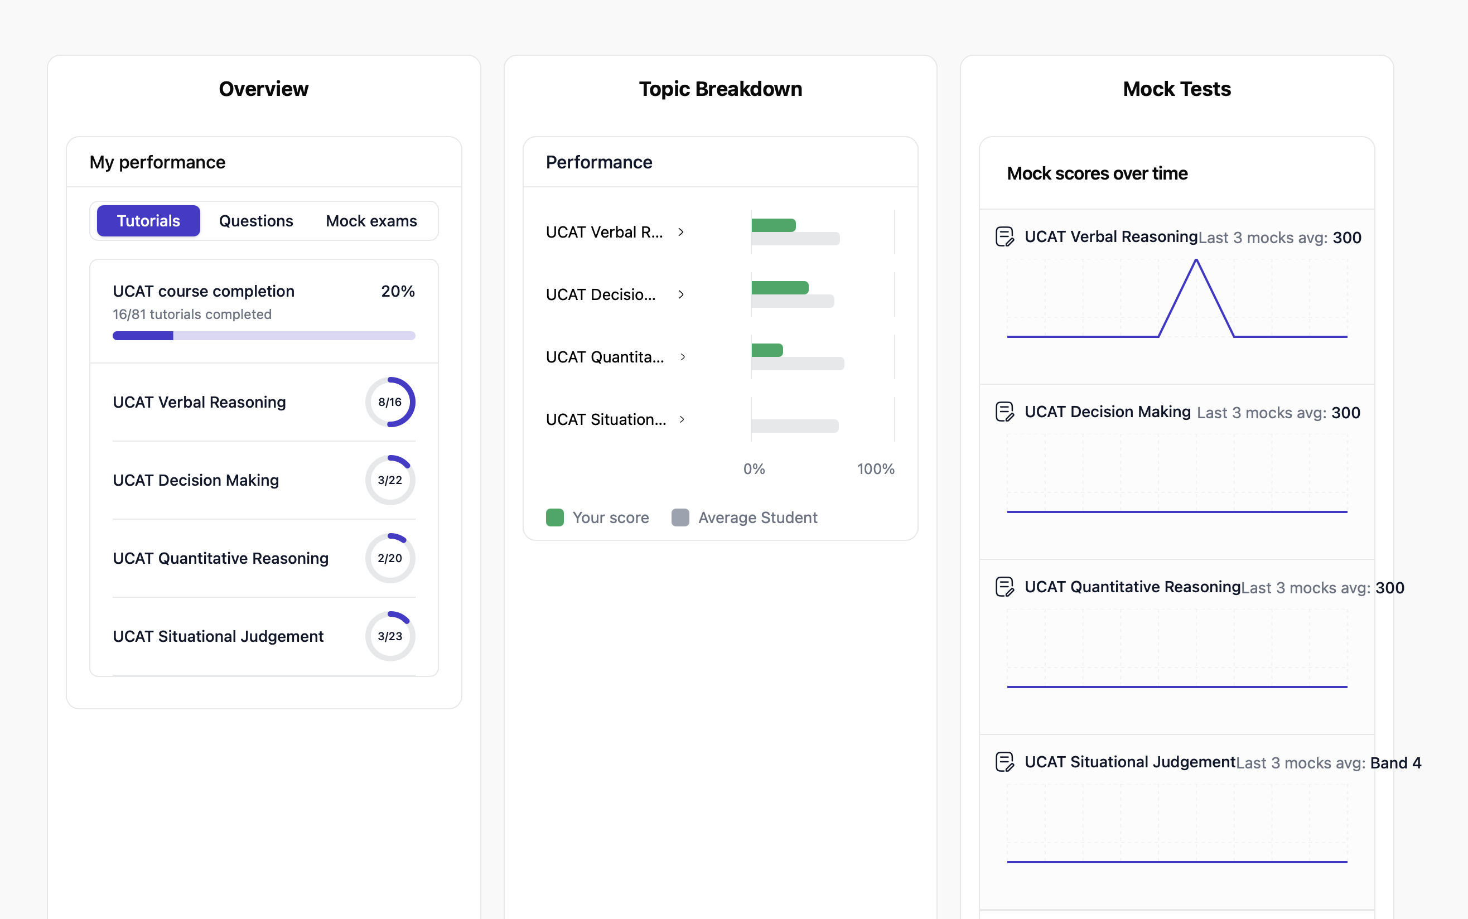Click the UCAT Situational Judgement mock test icon
1468x919 pixels.
point(1004,762)
